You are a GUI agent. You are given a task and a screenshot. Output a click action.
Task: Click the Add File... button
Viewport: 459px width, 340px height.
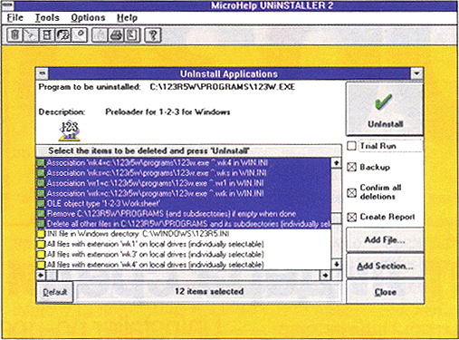(385, 240)
